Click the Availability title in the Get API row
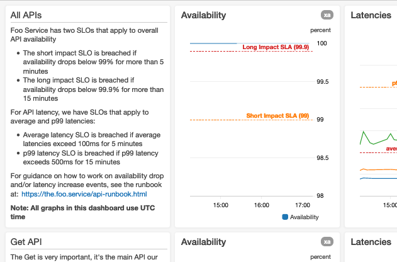The height and width of the screenshot is (262, 397). pyautogui.click(x=203, y=242)
